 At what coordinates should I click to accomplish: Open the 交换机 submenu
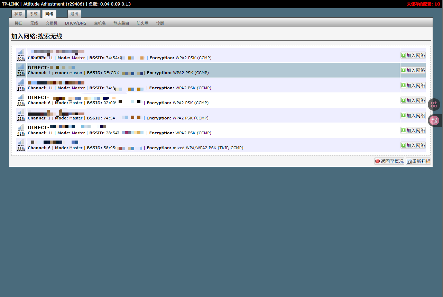coord(52,23)
